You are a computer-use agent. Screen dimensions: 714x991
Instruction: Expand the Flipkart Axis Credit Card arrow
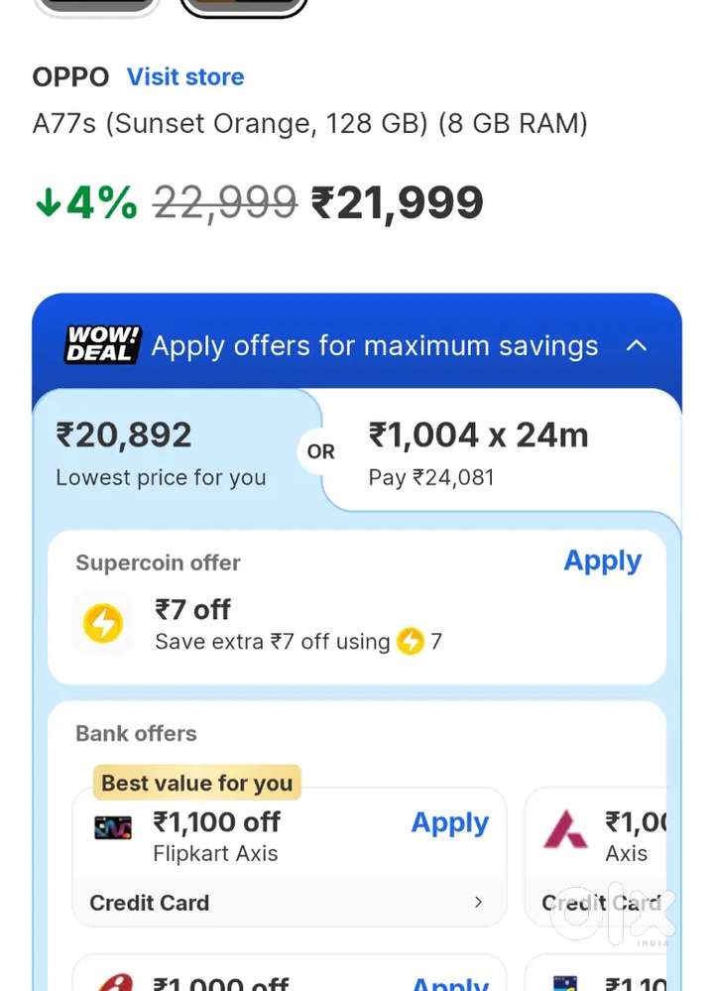point(478,902)
